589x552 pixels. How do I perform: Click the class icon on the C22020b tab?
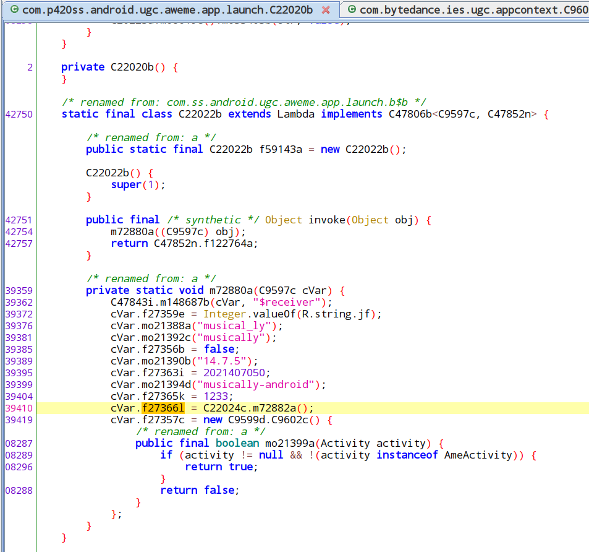[14, 9]
